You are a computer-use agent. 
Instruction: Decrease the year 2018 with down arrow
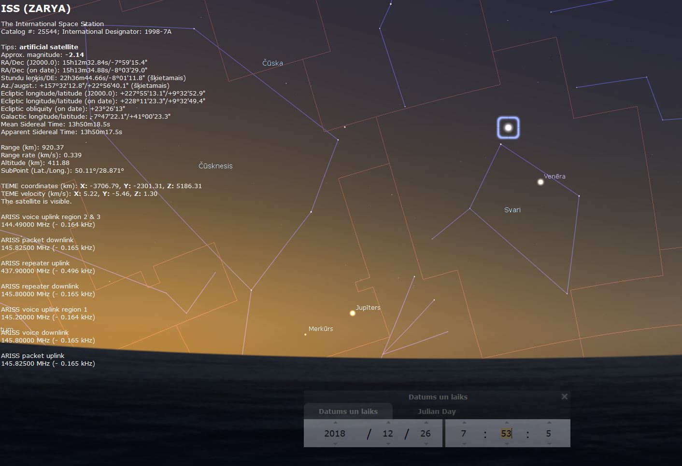point(335,444)
